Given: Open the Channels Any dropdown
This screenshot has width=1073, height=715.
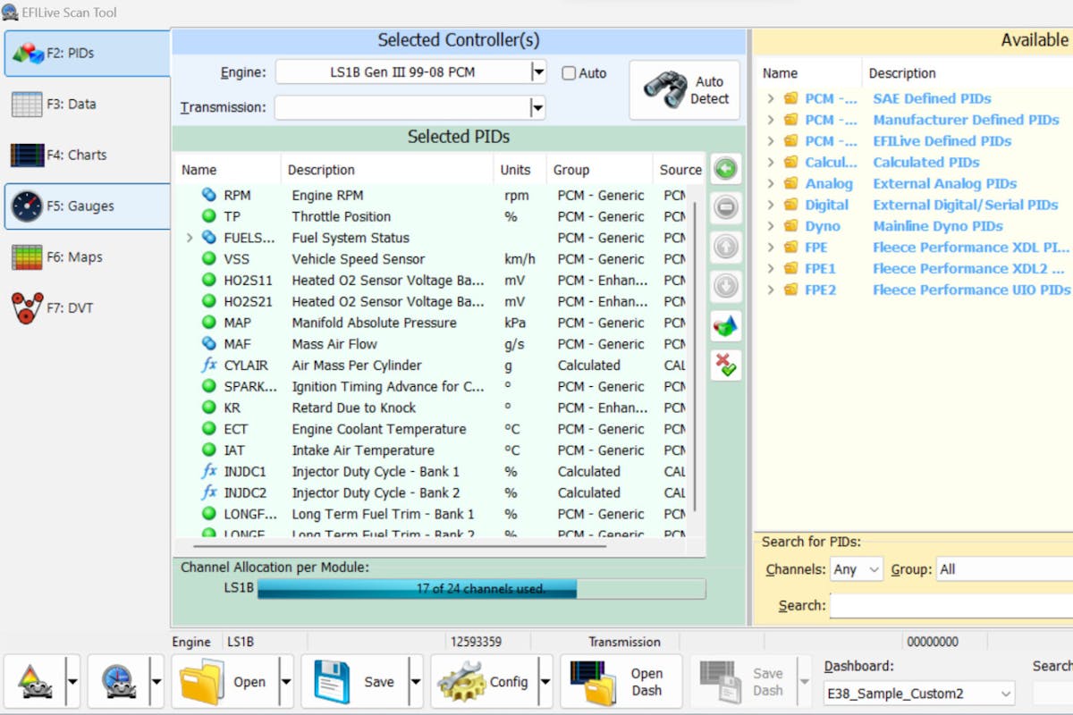Looking at the screenshot, I should (x=857, y=569).
